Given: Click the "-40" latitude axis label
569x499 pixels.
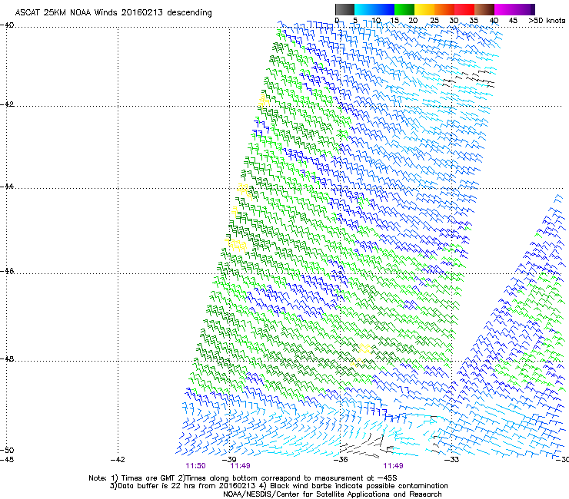Looking at the screenshot, I should [x=7, y=25].
